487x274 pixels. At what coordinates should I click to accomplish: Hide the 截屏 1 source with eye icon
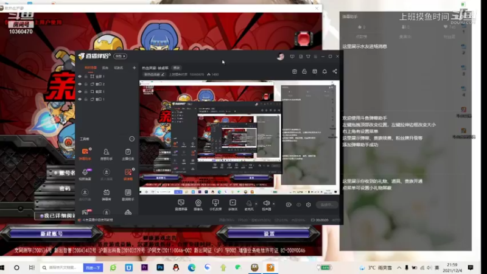pyautogui.click(x=80, y=92)
